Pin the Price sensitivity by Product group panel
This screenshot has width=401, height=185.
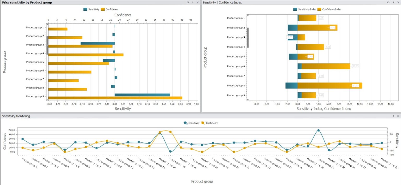(193, 2)
